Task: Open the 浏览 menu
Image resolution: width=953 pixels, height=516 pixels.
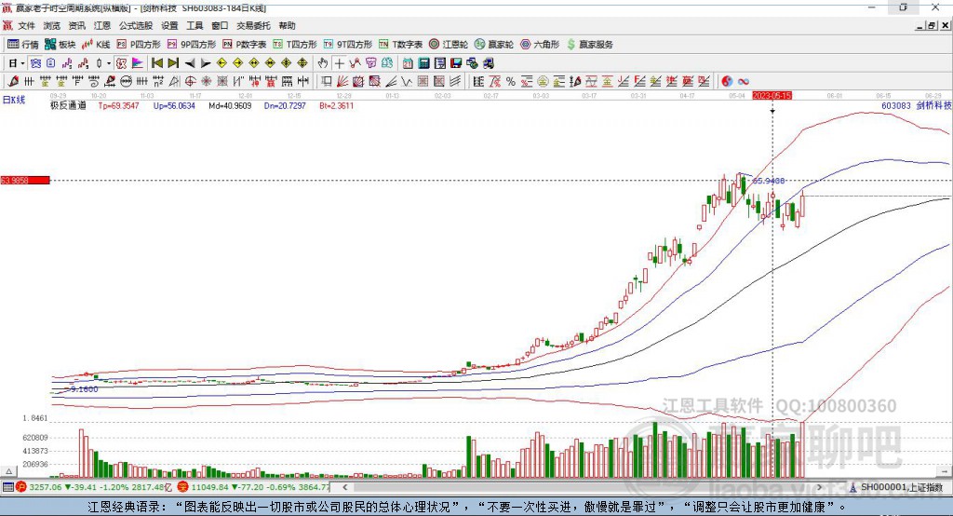Action: (52, 25)
